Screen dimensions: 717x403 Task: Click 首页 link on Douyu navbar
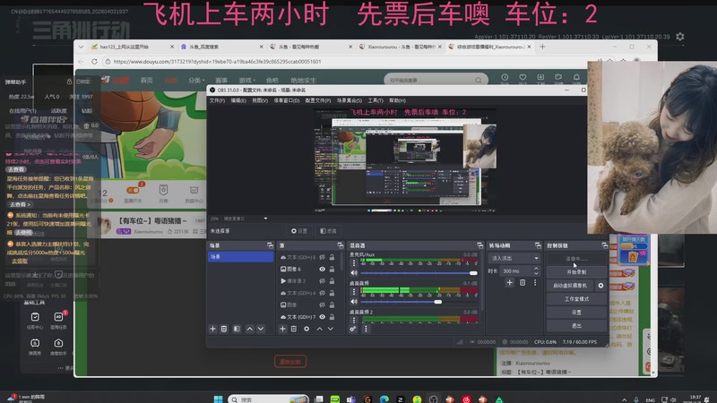pyautogui.click(x=147, y=80)
